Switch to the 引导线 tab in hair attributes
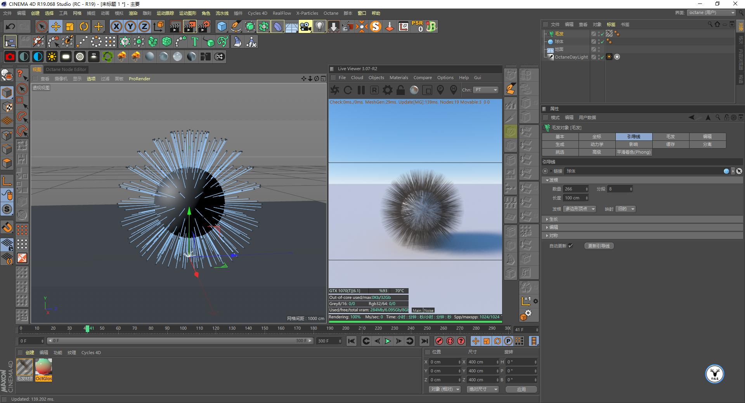Image resolution: width=745 pixels, height=403 pixels. [x=634, y=137]
